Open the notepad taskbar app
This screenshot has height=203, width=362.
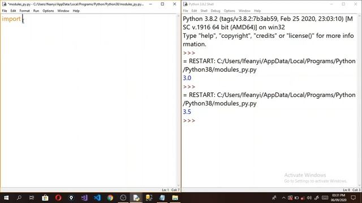[x=162, y=198]
